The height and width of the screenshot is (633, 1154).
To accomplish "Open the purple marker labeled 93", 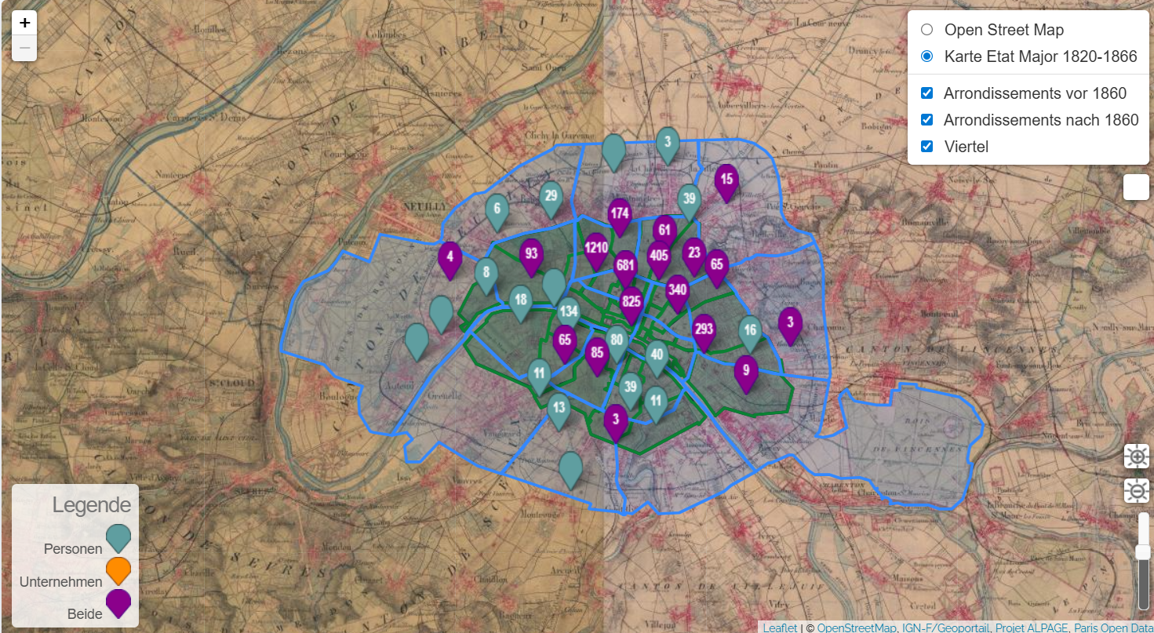I will point(532,257).
